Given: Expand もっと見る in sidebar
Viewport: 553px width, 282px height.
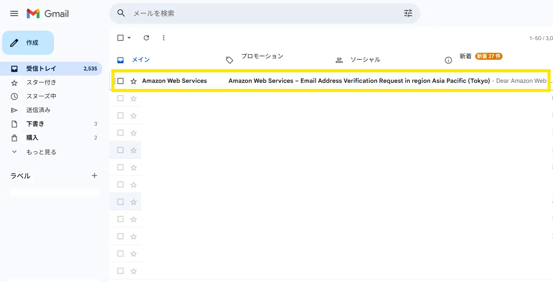Looking at the screenshot, I should [41, 152].
